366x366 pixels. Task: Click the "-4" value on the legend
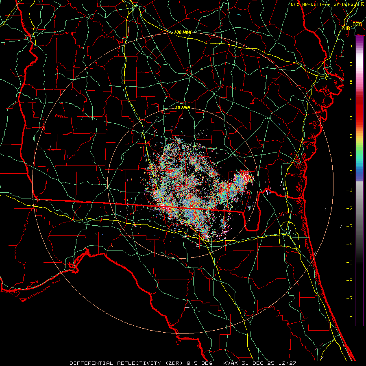click(x=349, y=244)
